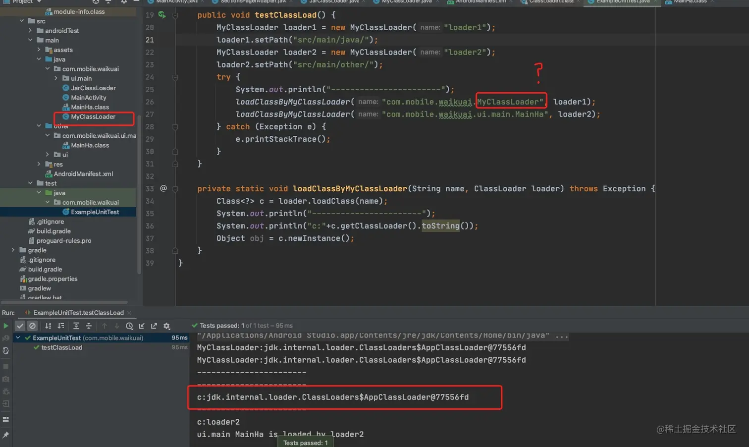
Task: Click console line "c:jdk.internal.loader.ClassLoaders$AppClassLoader@77556fd"
Action: 333,397
